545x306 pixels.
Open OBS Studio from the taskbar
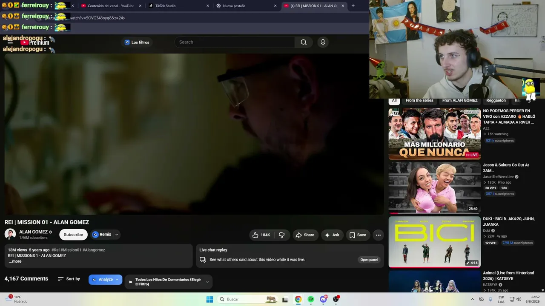[x=336, y=299]
